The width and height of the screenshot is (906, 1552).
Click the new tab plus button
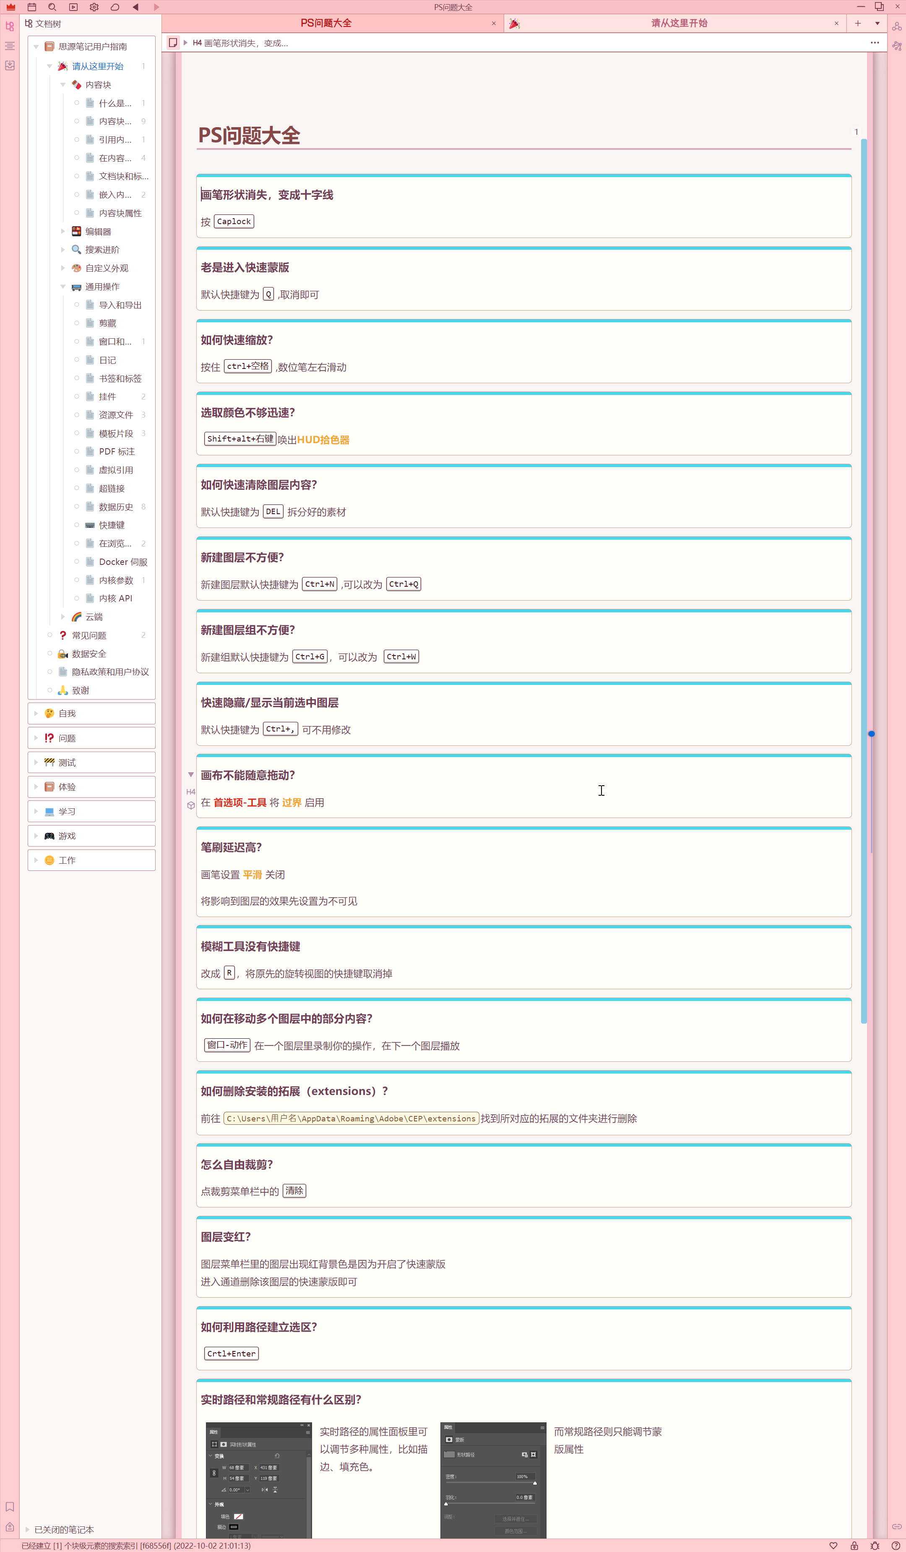coord(857,24)
